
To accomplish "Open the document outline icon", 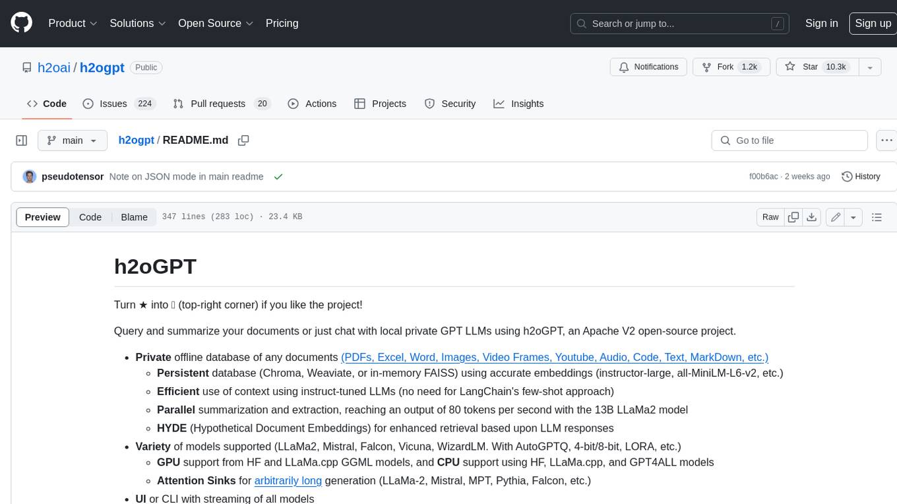I will [x=877, y=217].
